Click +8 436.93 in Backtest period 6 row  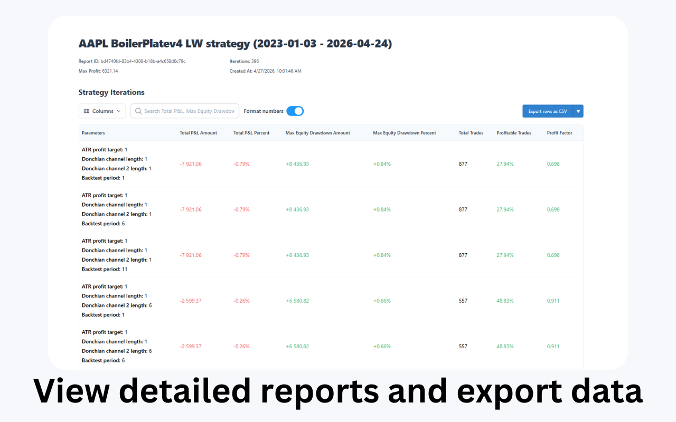tap(297, 209)
